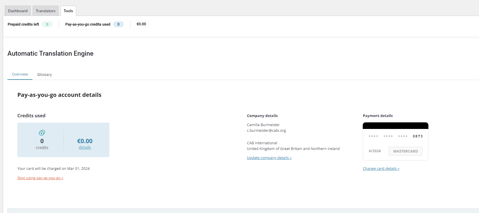Click the card charge date notice

tap(53, 169)
